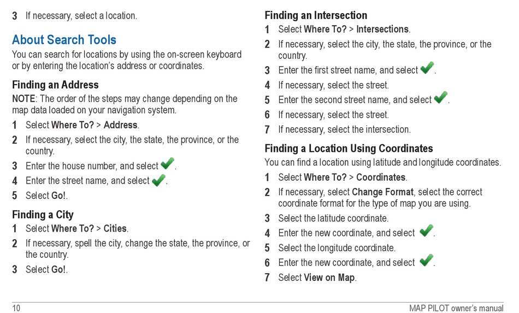The height and width of the screenshot is (313, 519).
Task: Click the bold Intersections text
Action: pos(382,29)
